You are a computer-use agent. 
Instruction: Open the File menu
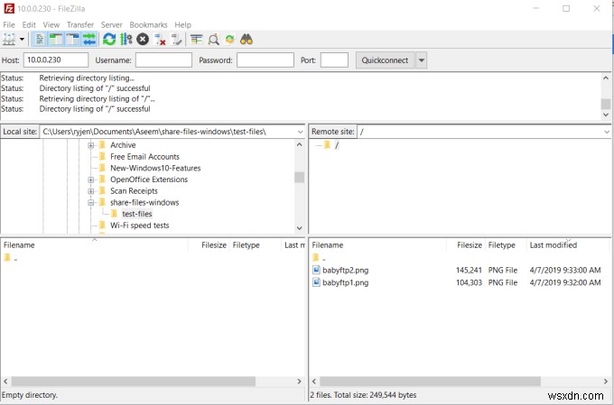(x=9, y=24)
